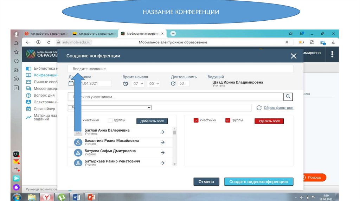This screenshot has height=201, width=360.
Task: Click the Введите название input field
Action: [x=180, y=69]
